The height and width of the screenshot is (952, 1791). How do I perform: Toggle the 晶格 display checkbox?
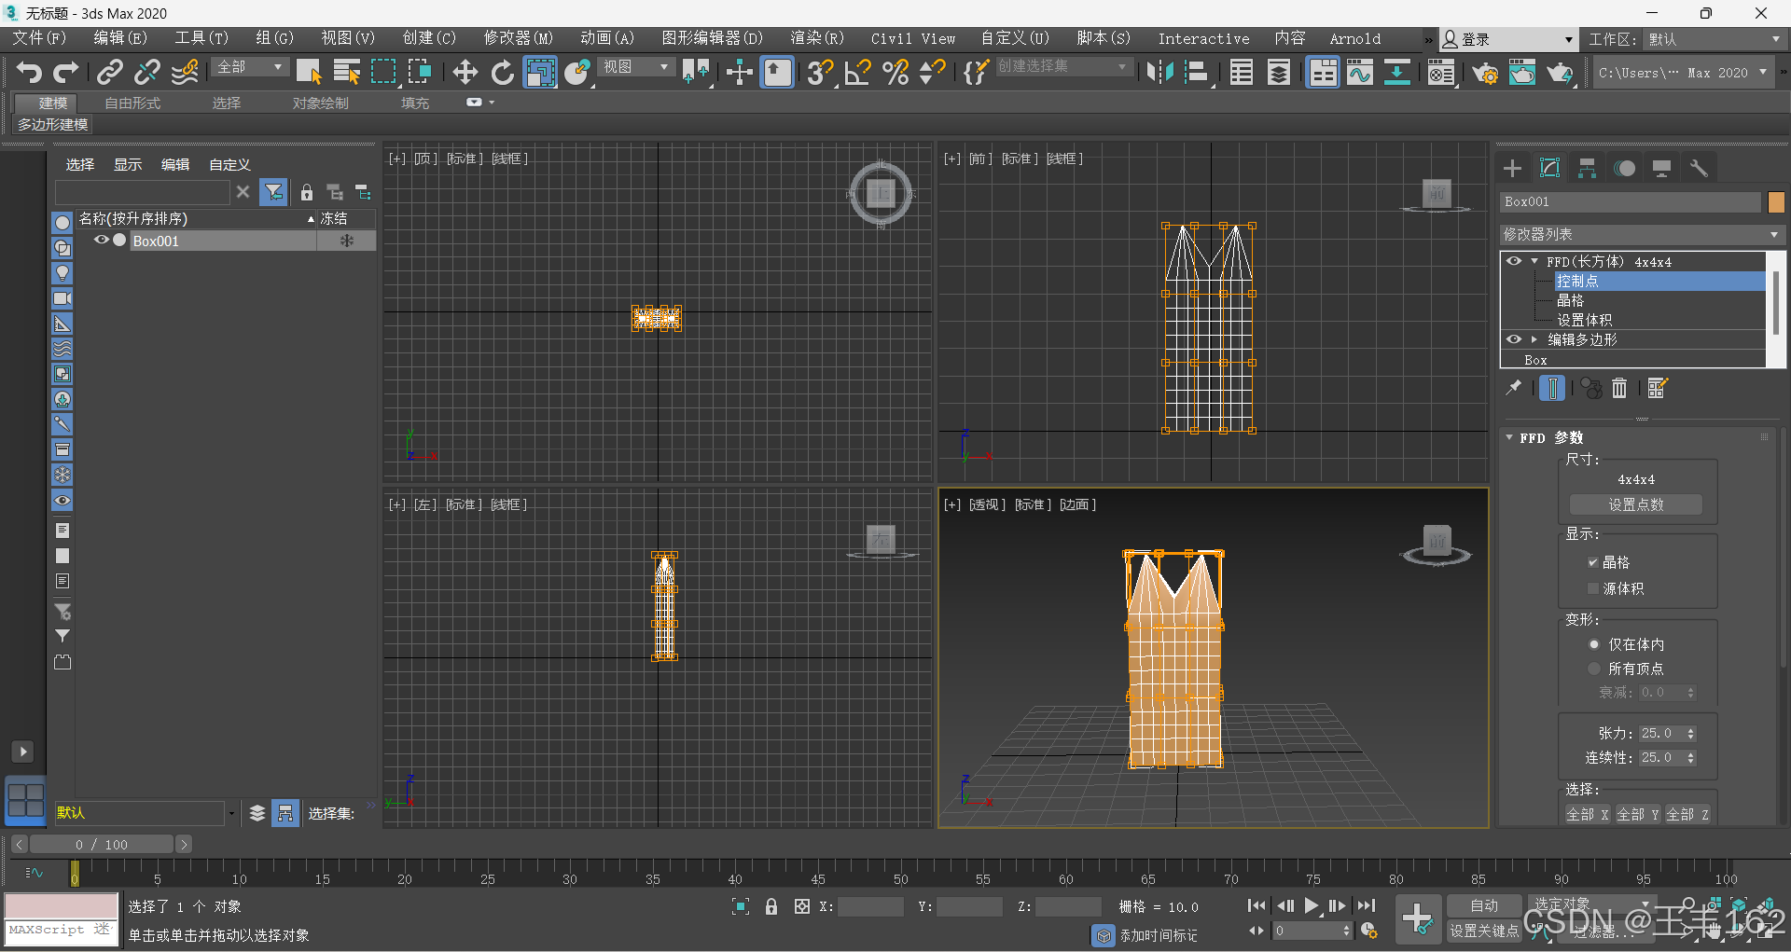pos(1593,562)
